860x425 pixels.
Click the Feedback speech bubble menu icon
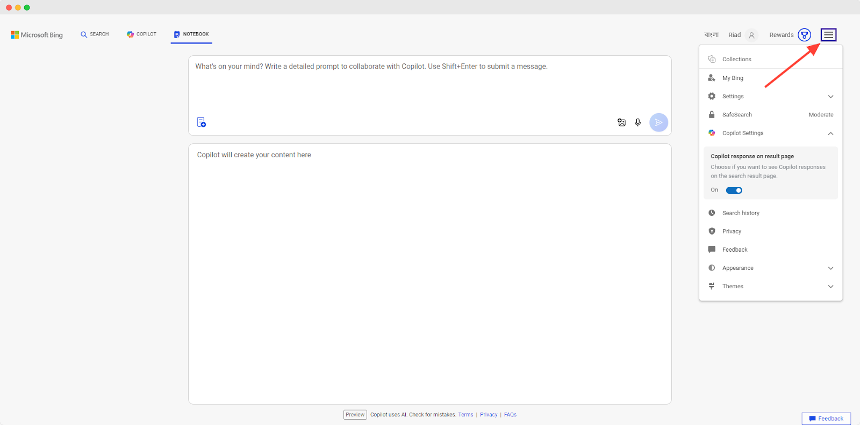pos(712,250)
